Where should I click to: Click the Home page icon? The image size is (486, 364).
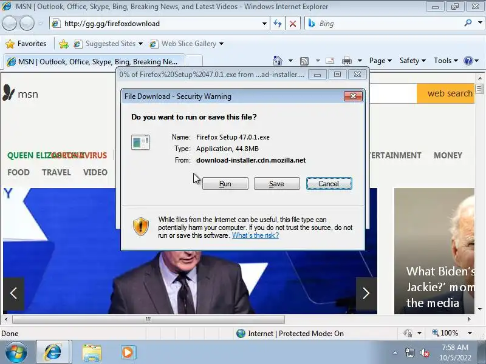tap(278, 61)
